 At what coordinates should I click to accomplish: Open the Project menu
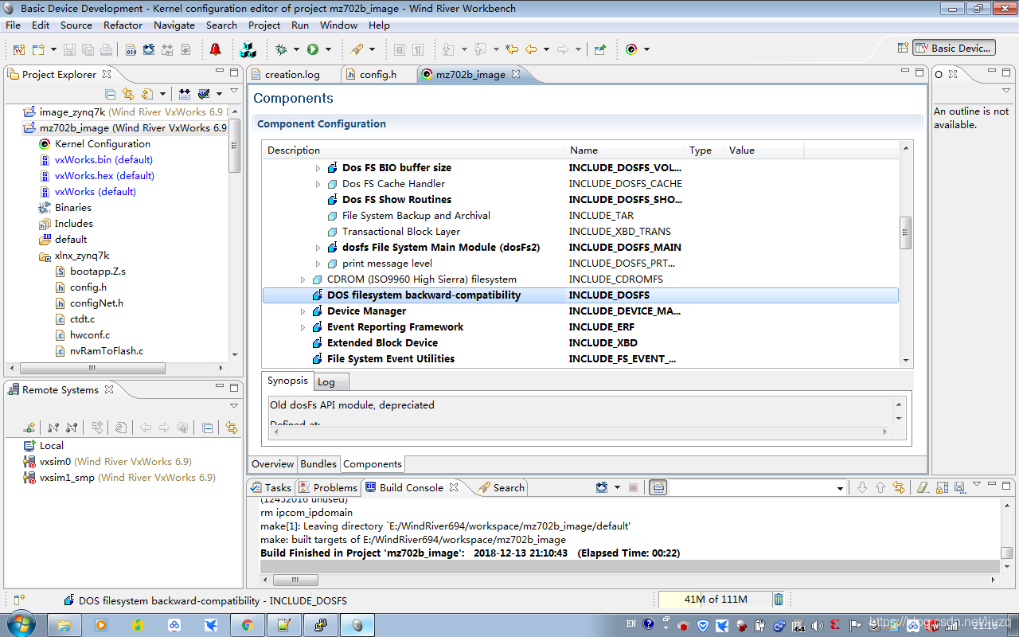(264, 25)
